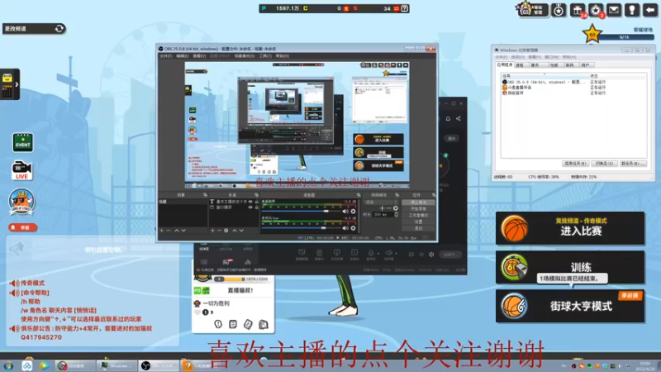661x372 pixels.
Task: Add transition with plus icon in OBS
Action: coord(382,208)
